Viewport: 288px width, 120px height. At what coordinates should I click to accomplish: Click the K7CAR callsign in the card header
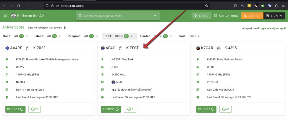click(x=207, y=48)
